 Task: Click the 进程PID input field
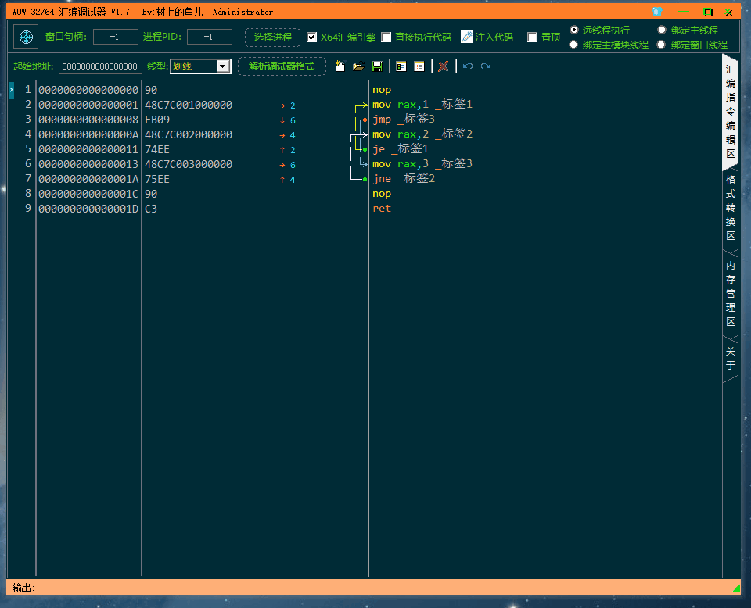tap(210, 37)
